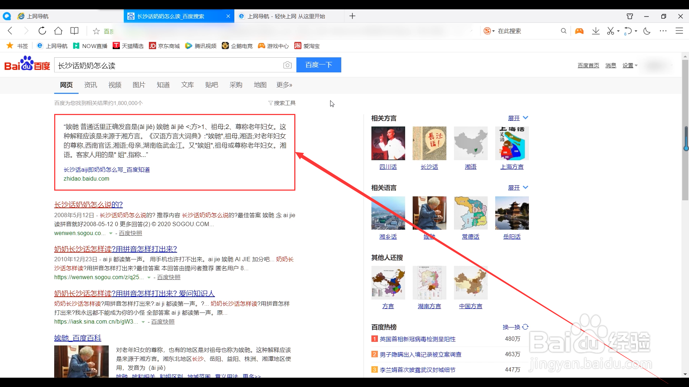
Task: Open the NOW直播 bookmark
Action: tap(90, 46)
